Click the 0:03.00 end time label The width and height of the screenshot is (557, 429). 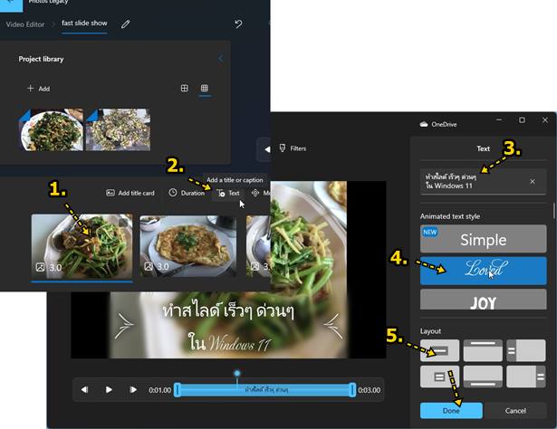(x=369, y=390)
